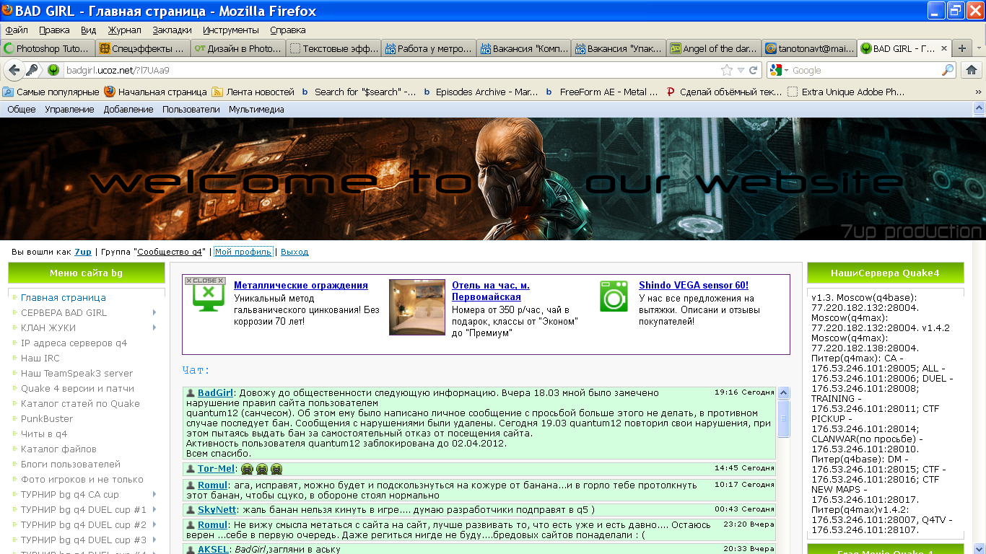Open the Читы в q4 menu item
Screen dimensions: 986x554
point(44,434)
